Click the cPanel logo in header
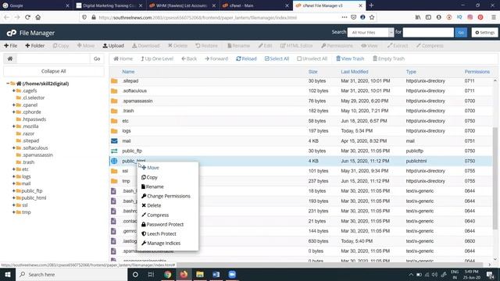The width and height of the screenshot is (500, 281). (x=12, y=33)
